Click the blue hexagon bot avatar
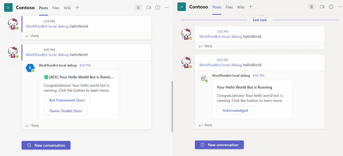This screenshot has height=156, width=343. coord(30,68)
